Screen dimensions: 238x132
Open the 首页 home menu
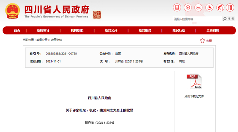coord(17,30)
